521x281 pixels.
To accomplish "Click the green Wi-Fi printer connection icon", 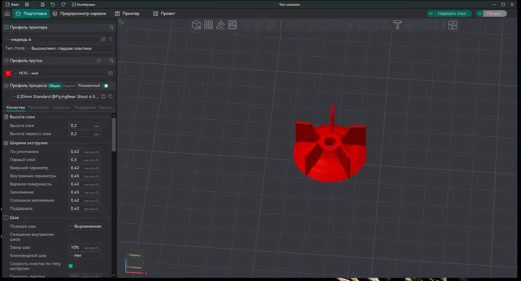I will pyautogui.click(x=111, y=39).
